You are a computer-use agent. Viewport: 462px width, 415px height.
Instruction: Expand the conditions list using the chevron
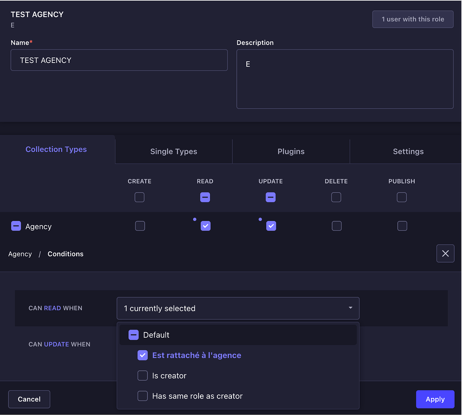[x=350, y=308]
